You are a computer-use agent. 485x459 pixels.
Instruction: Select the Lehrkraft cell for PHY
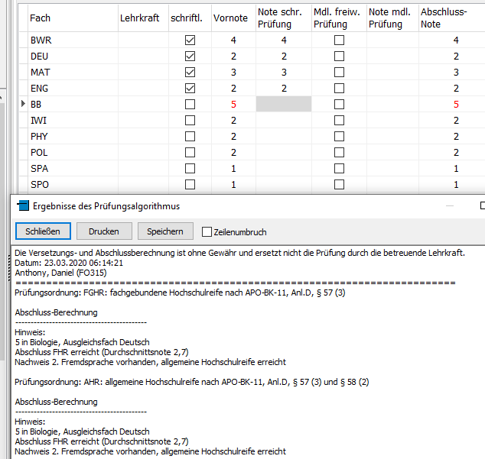click(143, 137)
